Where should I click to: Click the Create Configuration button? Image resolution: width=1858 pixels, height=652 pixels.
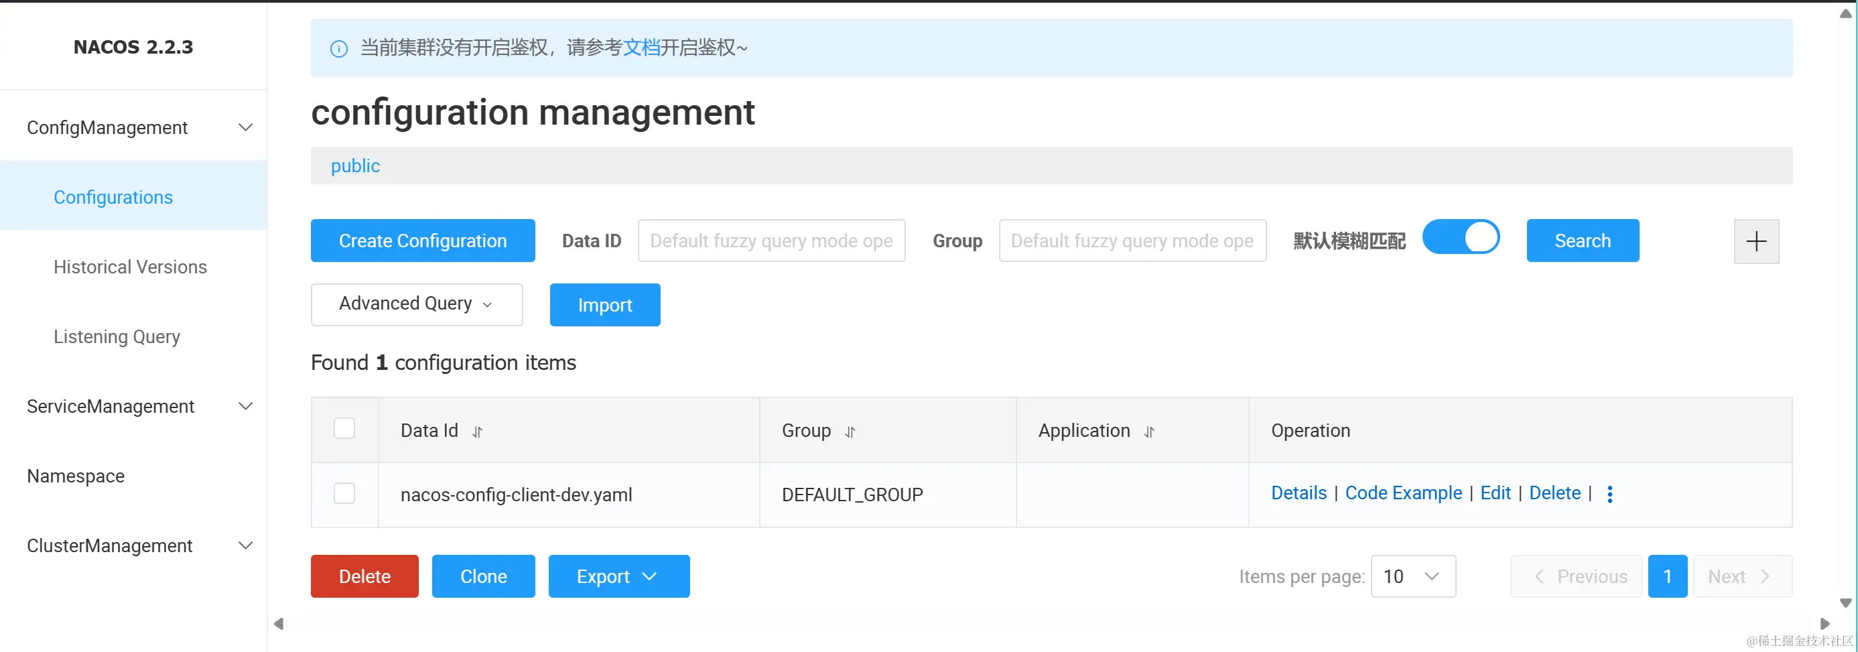click(423, 241)
